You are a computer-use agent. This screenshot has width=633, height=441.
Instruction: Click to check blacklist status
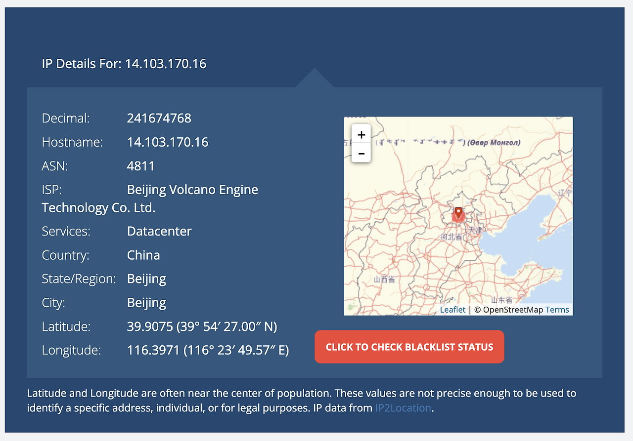[409, 347]
